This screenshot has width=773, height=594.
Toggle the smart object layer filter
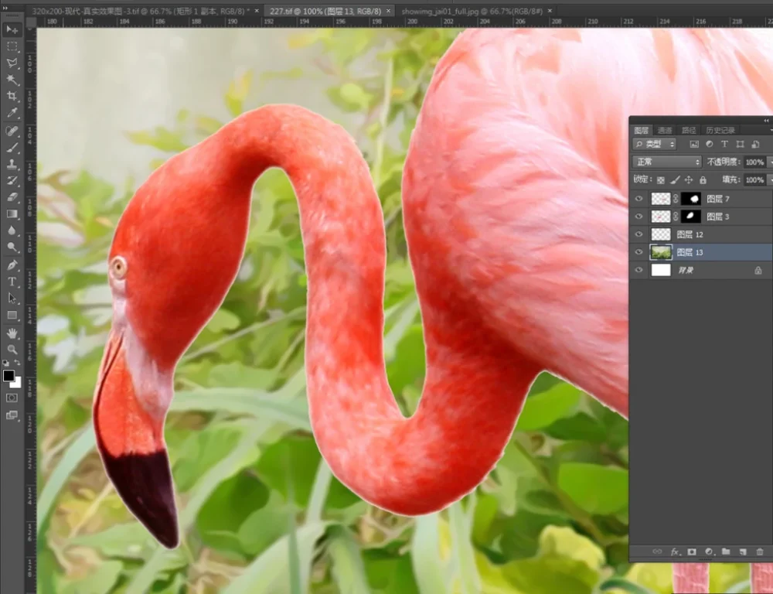(755, 144)
